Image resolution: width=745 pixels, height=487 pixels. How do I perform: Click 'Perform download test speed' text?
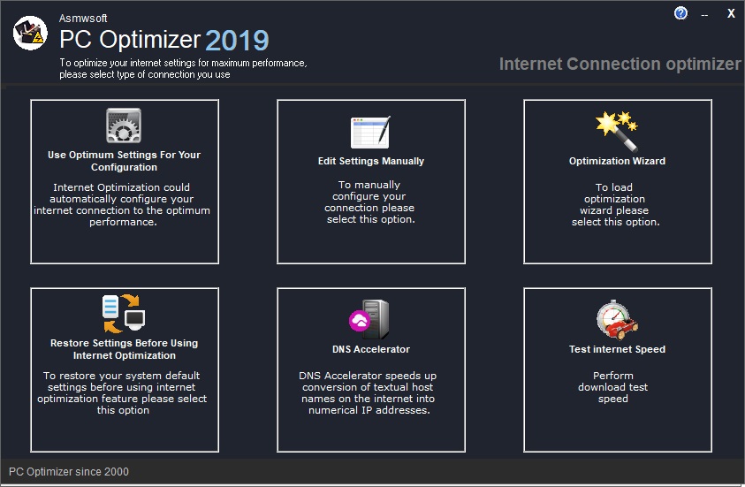(613, 387)
